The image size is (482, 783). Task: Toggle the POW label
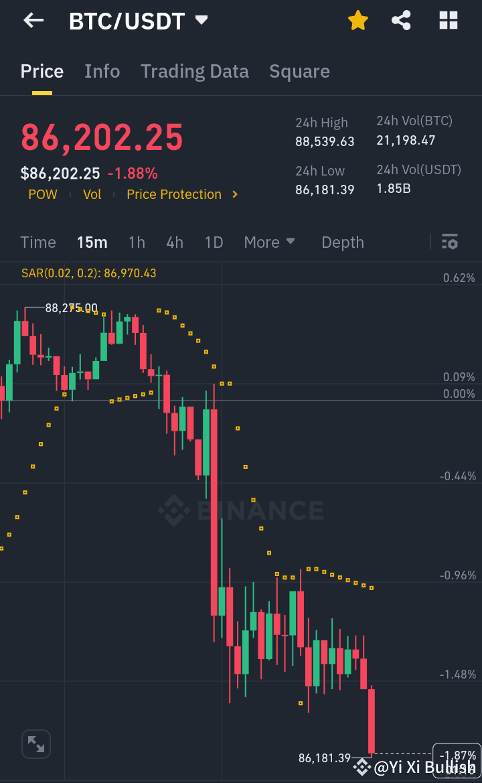coord(42,194)
